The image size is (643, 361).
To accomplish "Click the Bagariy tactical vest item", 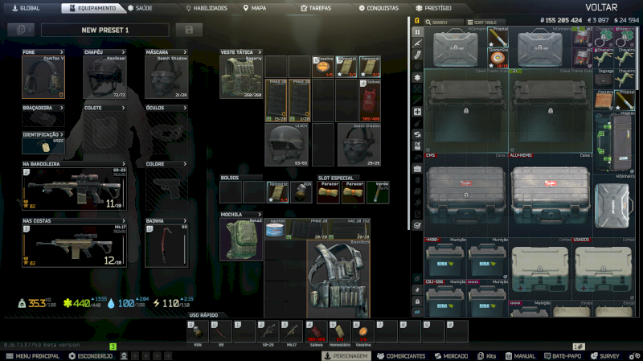I will 240,77.
